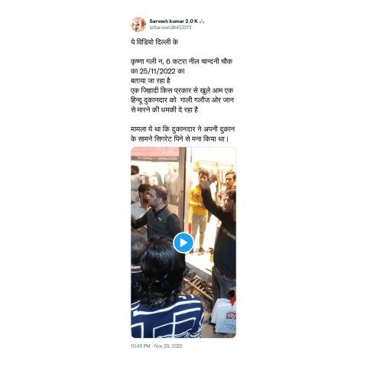The width and height of the screenshot is (367, 367).
Task: Select the first tweet line mentioning दिल्ली
Action: point(154,42)
